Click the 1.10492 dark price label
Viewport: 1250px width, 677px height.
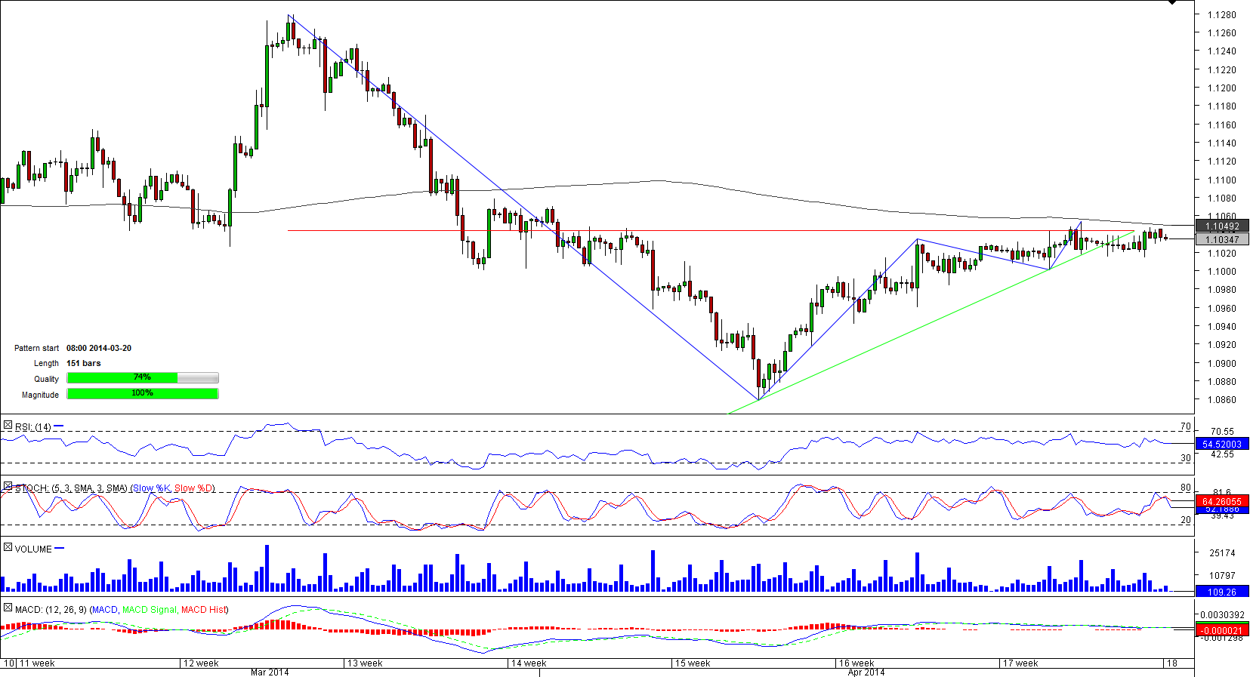[1222, 226]
